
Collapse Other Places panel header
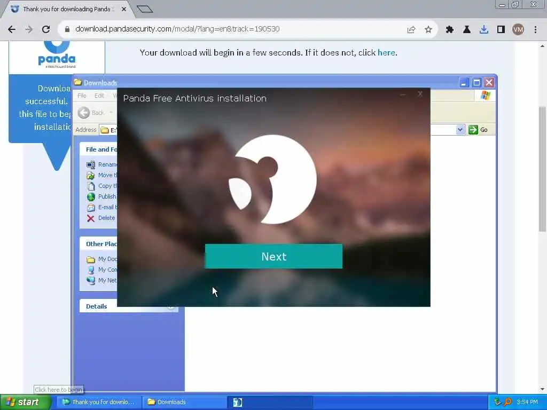coord(98,243)
